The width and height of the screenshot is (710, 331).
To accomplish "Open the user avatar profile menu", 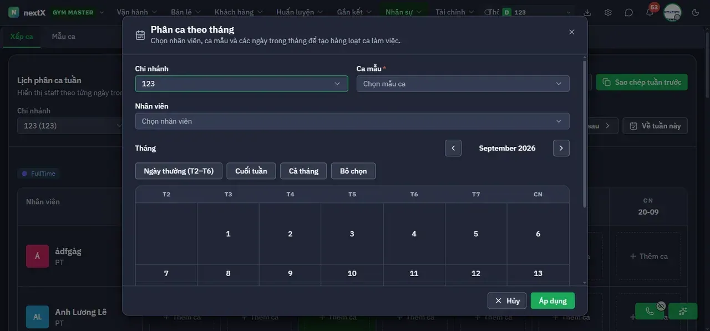I will 672,12.
